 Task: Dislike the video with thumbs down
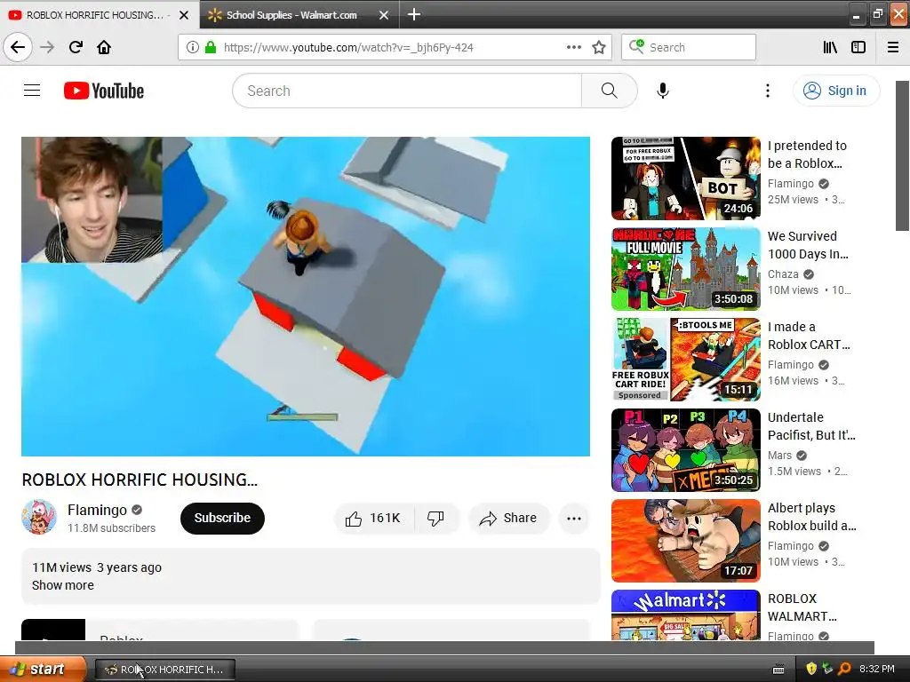click(435, 518)
